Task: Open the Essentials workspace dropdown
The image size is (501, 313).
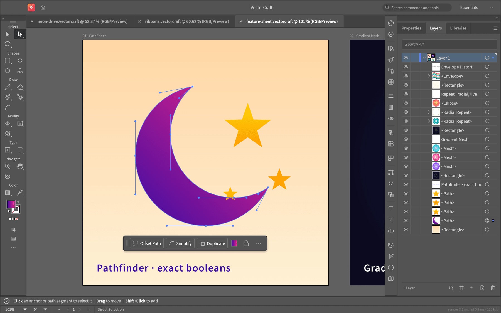Action: [x=477, y=8]
